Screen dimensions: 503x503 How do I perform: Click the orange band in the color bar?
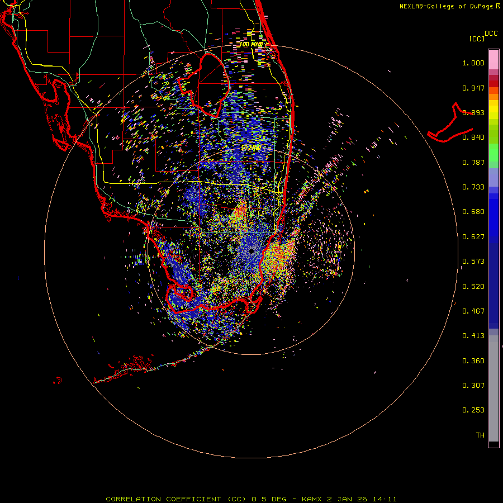[493, 94]
